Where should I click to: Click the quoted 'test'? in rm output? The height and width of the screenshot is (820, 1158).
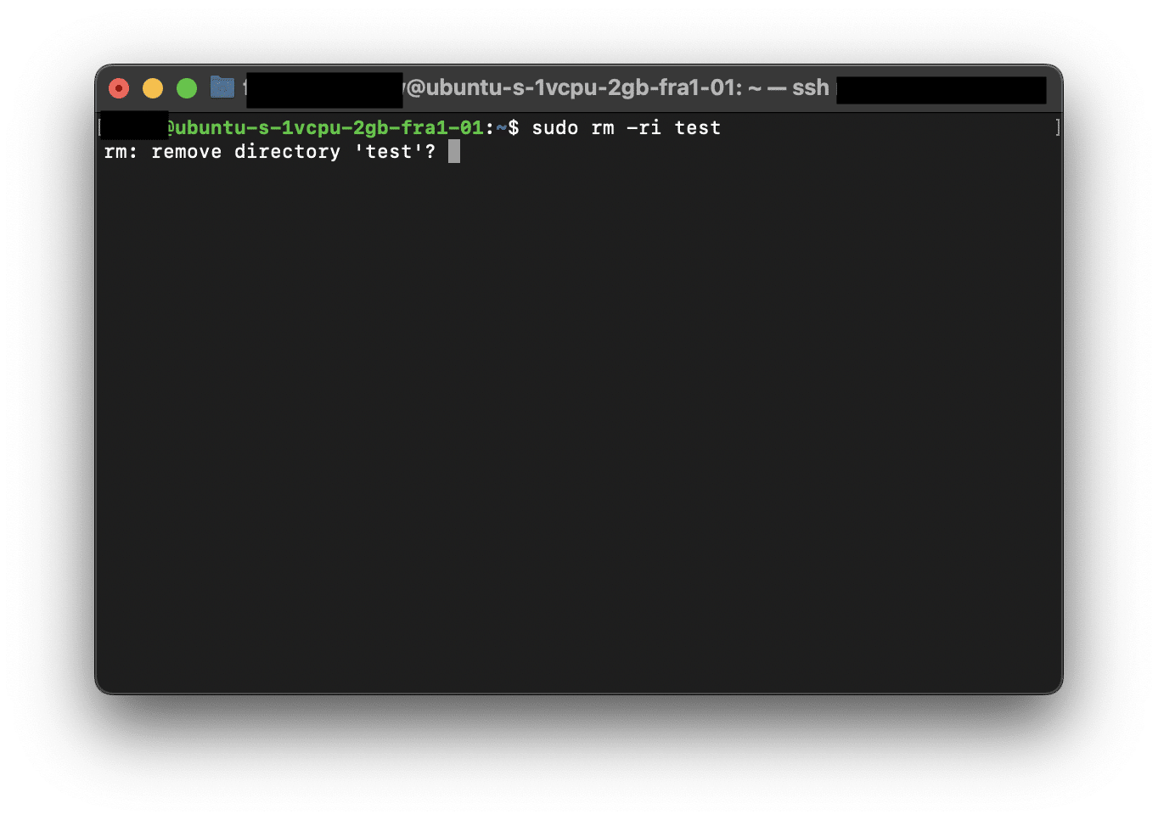pyautogui.click(x=395, y=152)
